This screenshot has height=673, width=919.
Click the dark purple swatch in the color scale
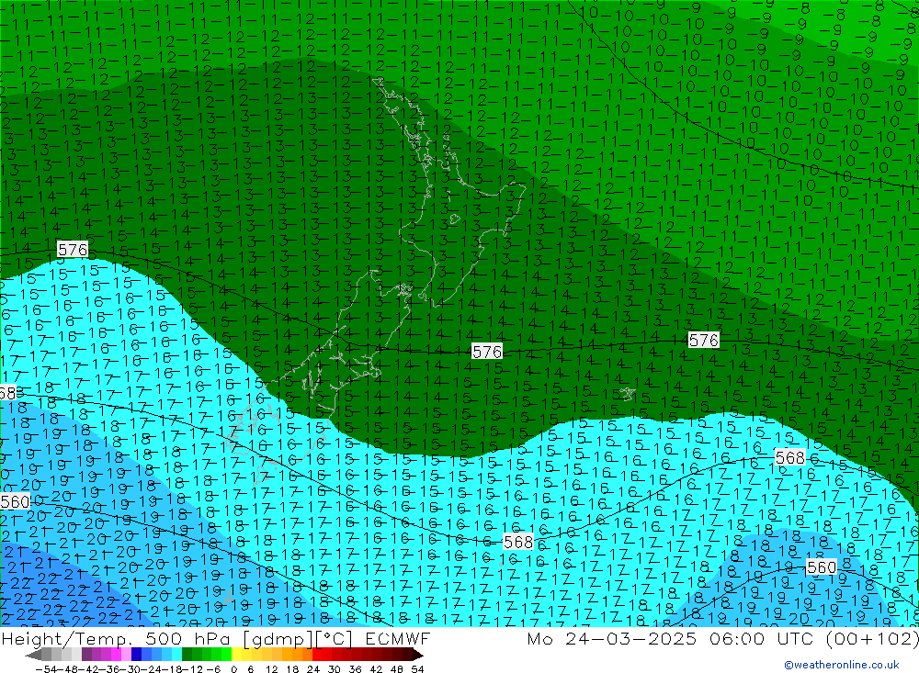(86, 655)
